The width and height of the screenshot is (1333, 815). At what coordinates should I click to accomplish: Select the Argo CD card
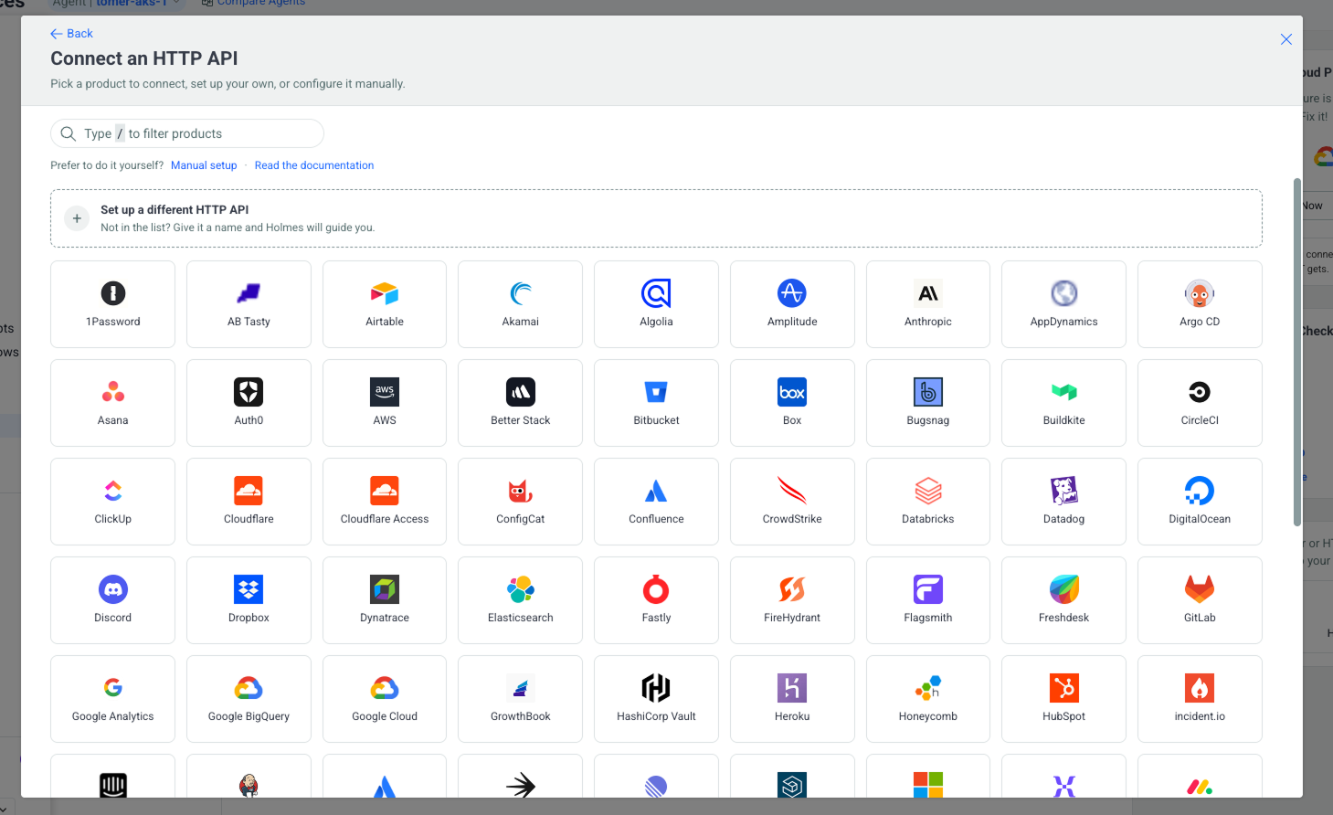(1200, 304)
